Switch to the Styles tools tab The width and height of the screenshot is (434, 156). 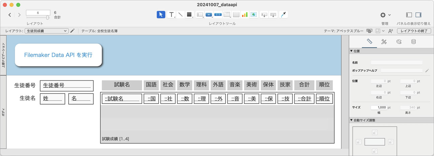[384, 42]
